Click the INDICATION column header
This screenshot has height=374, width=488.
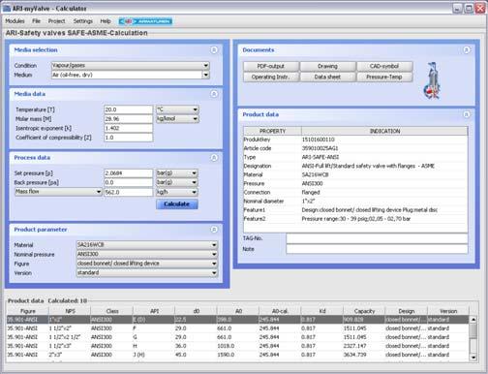point(384,131)
